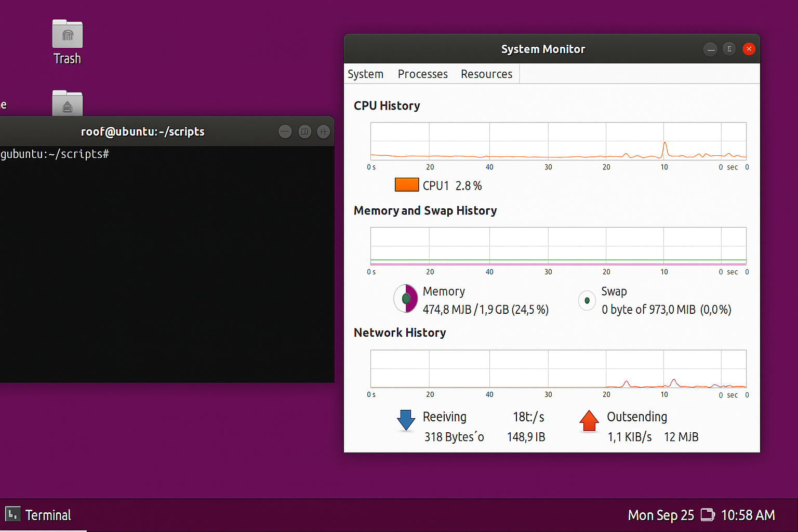Click the Network History graph
The image size is (798, 532).
558,369
